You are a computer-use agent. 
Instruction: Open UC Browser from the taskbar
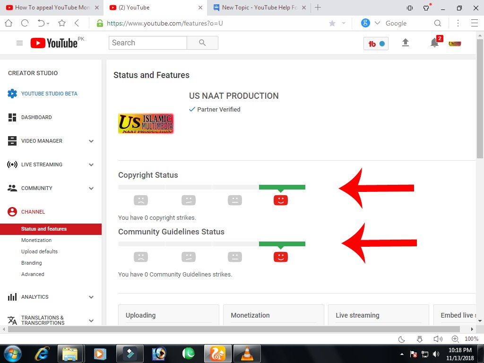[x=217, y=354]
